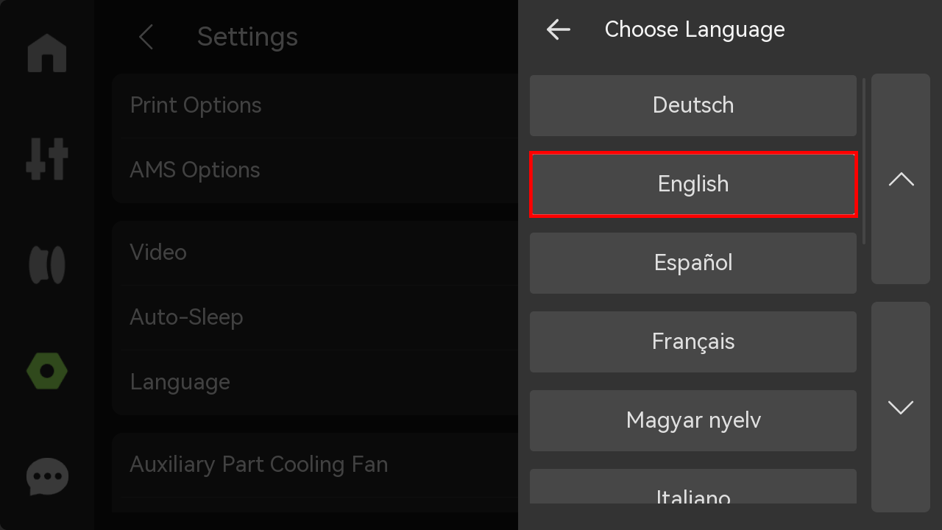Select English as the language

[x=693, y=184]
